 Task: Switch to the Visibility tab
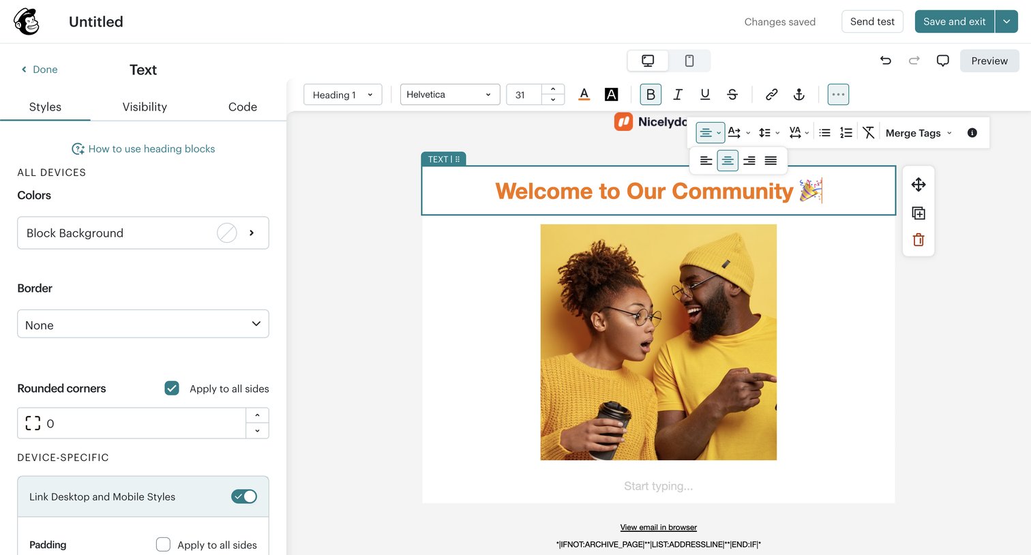pyautogui.click(x=145, y=107)
